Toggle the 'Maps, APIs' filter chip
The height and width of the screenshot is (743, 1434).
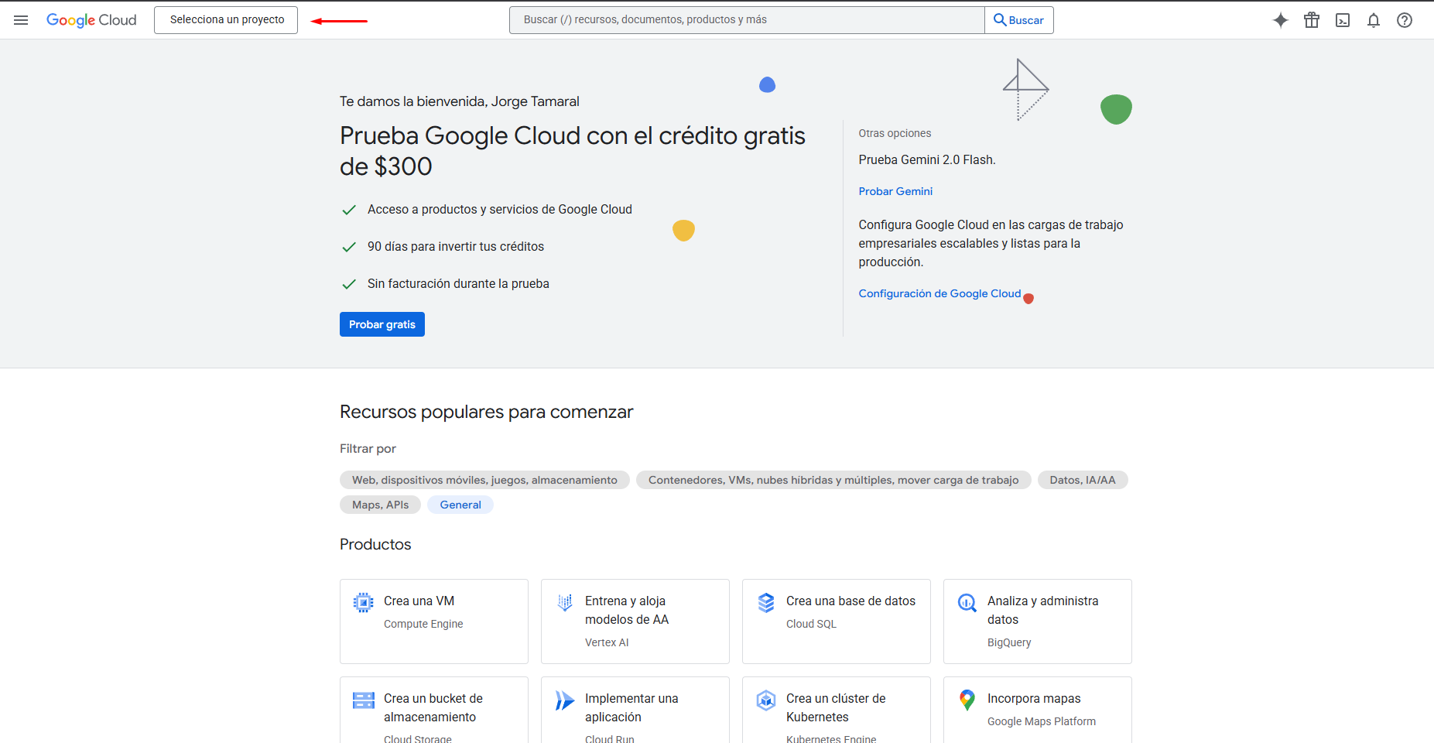[x=380, y=505]
